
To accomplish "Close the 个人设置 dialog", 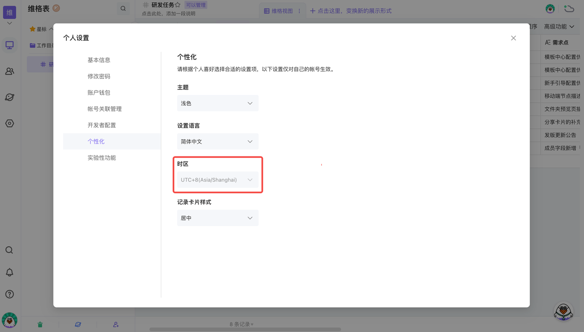I will click(x=513, y=38).
